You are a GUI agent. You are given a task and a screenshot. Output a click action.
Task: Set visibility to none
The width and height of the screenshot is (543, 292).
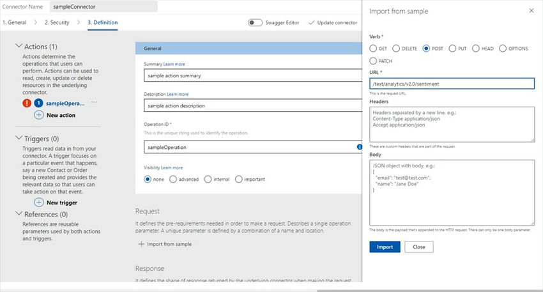[148, 179]
